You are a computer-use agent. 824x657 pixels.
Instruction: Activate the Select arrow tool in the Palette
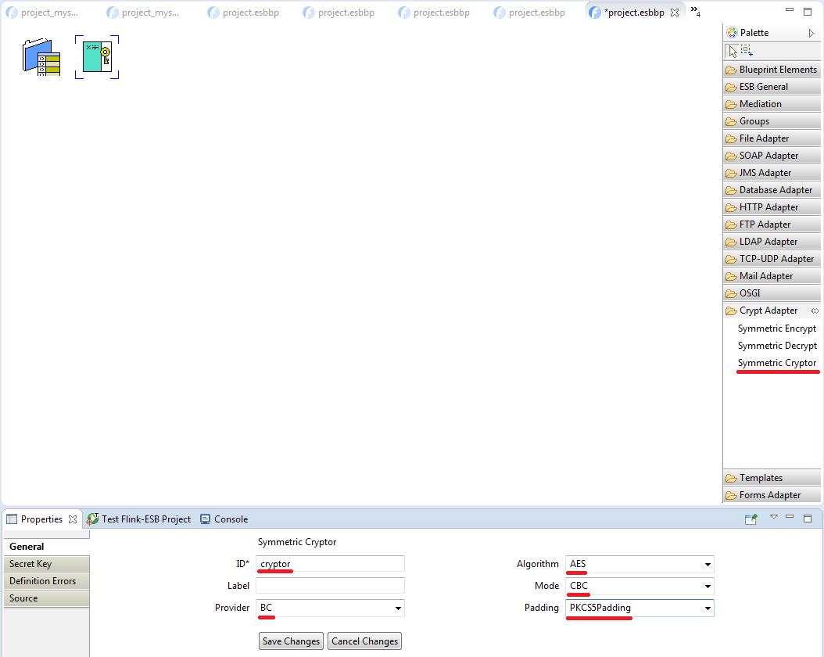point(732,51)
